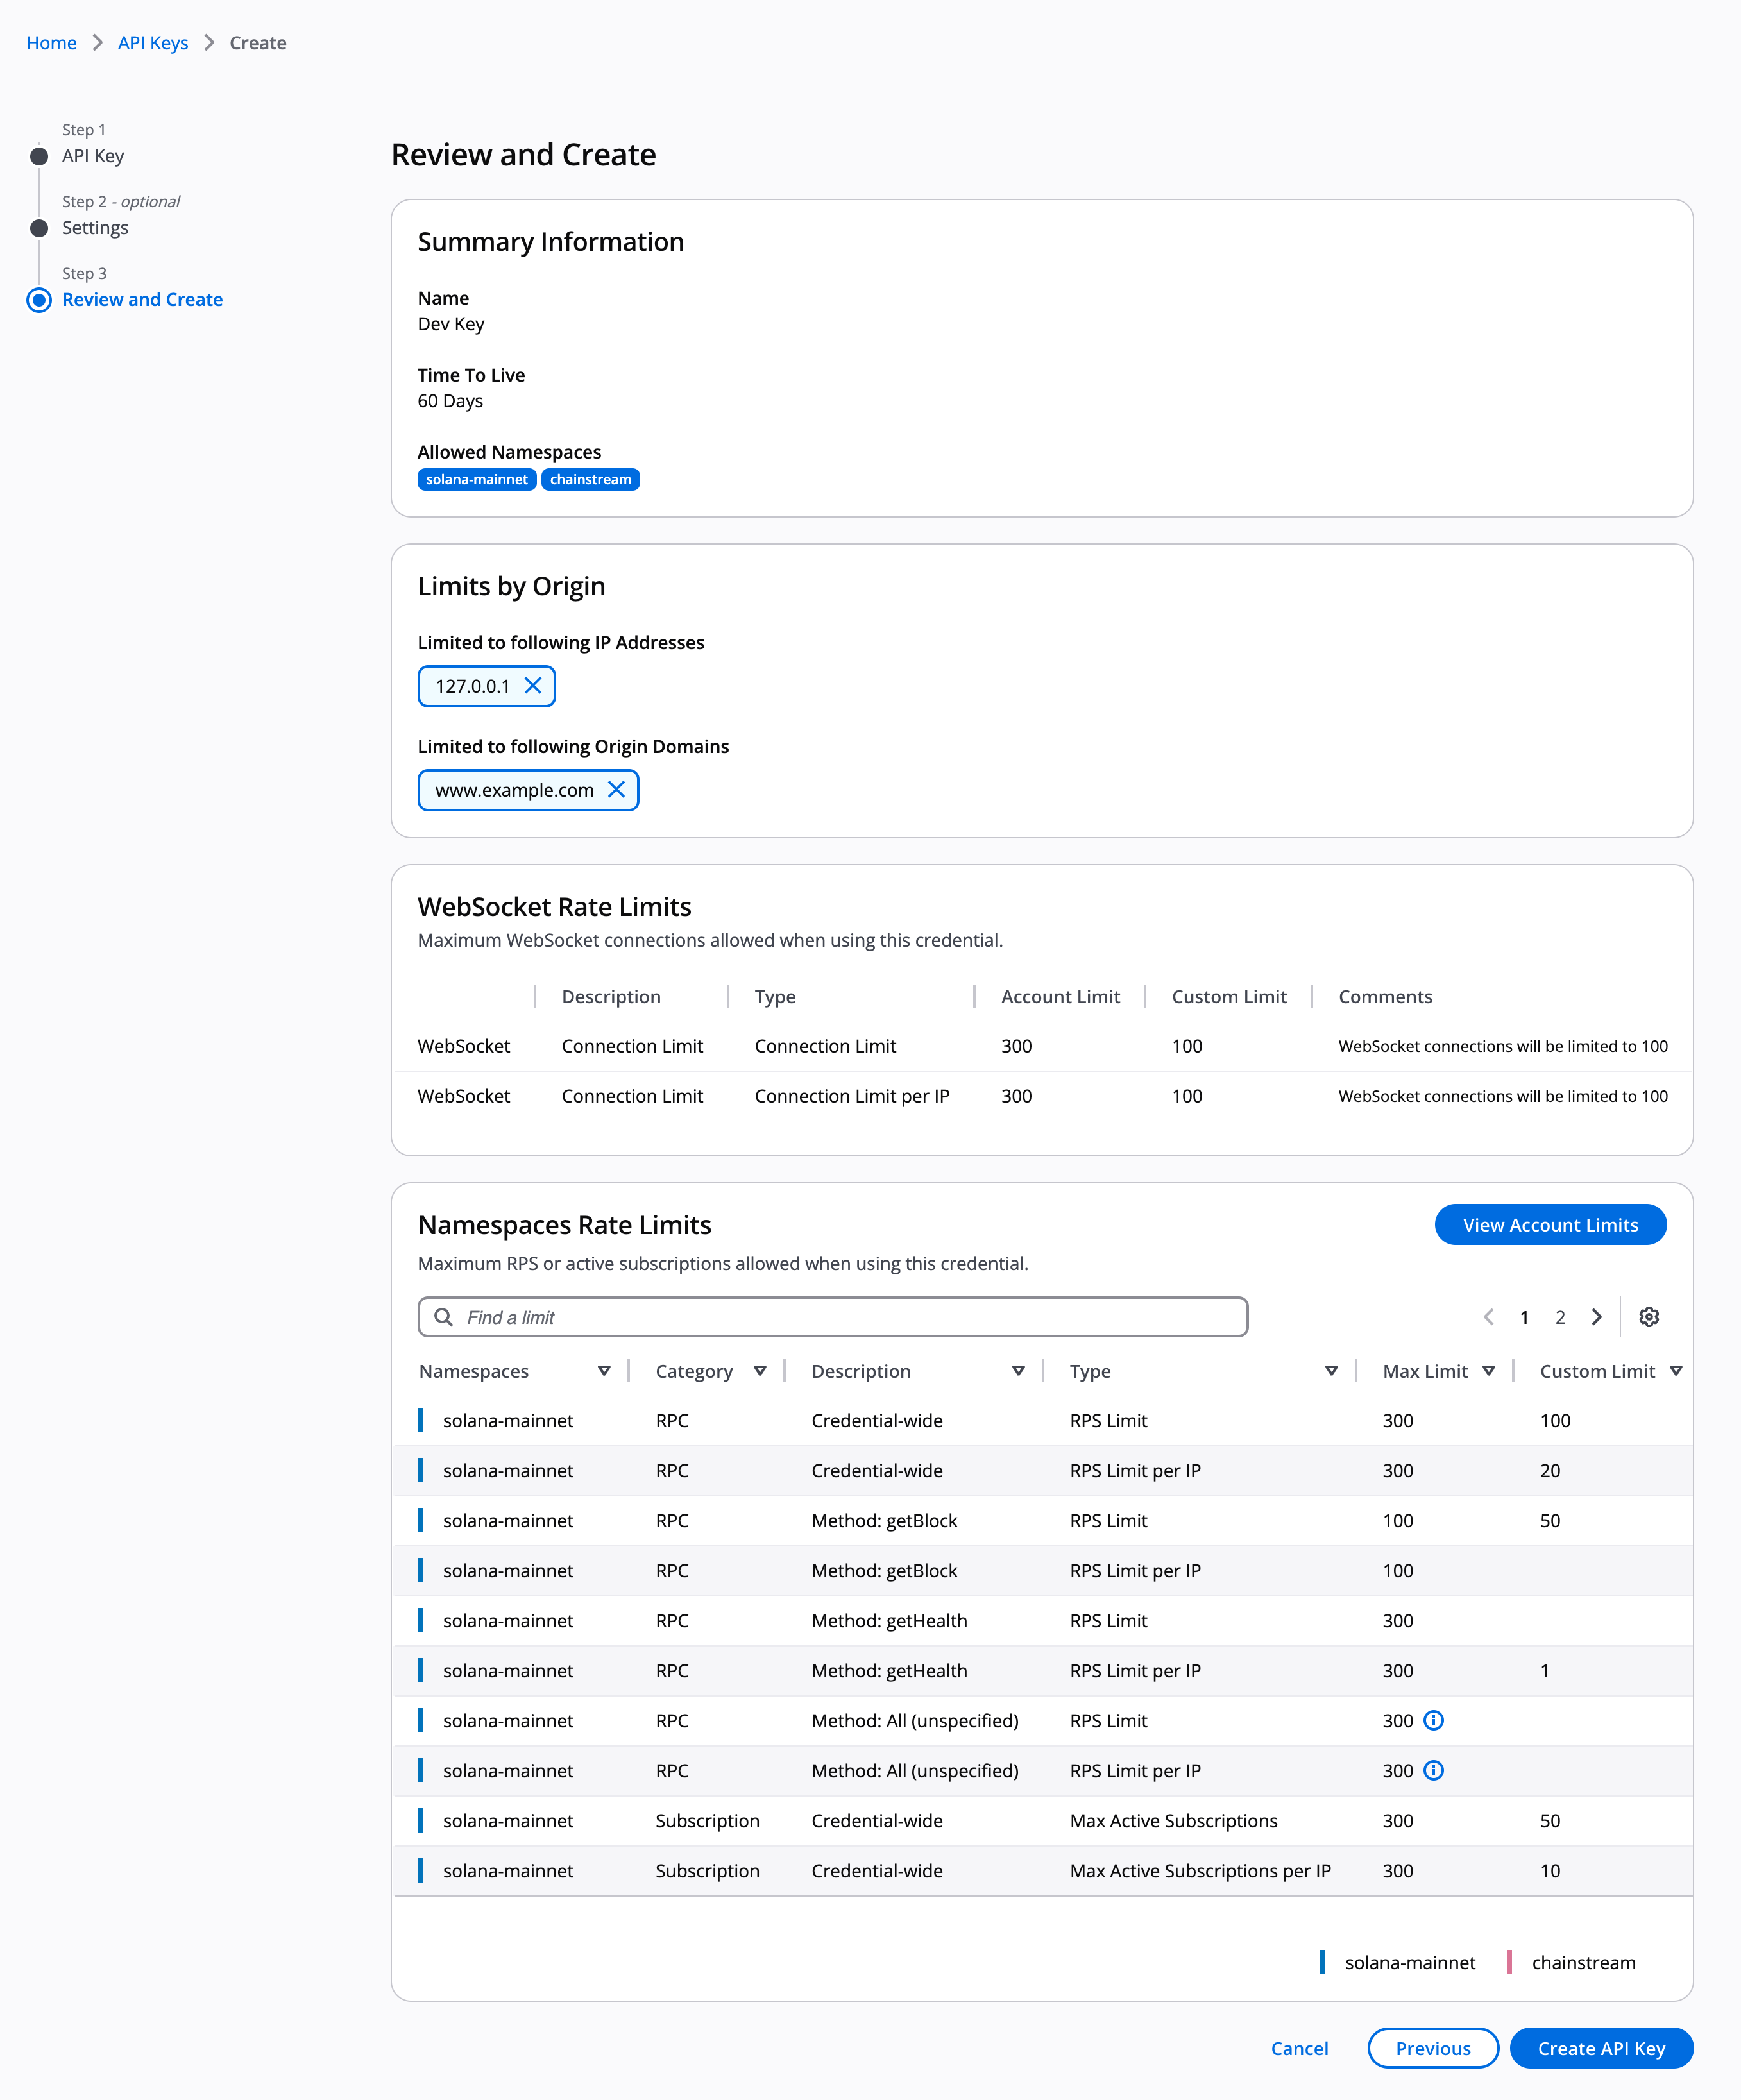
Task: Select page 2 in the pagination
Action: coord(1560,1317)
